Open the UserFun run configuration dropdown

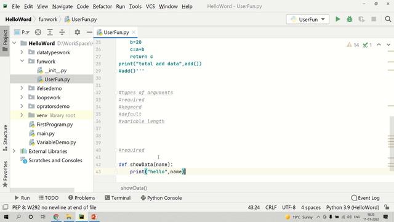308,19
